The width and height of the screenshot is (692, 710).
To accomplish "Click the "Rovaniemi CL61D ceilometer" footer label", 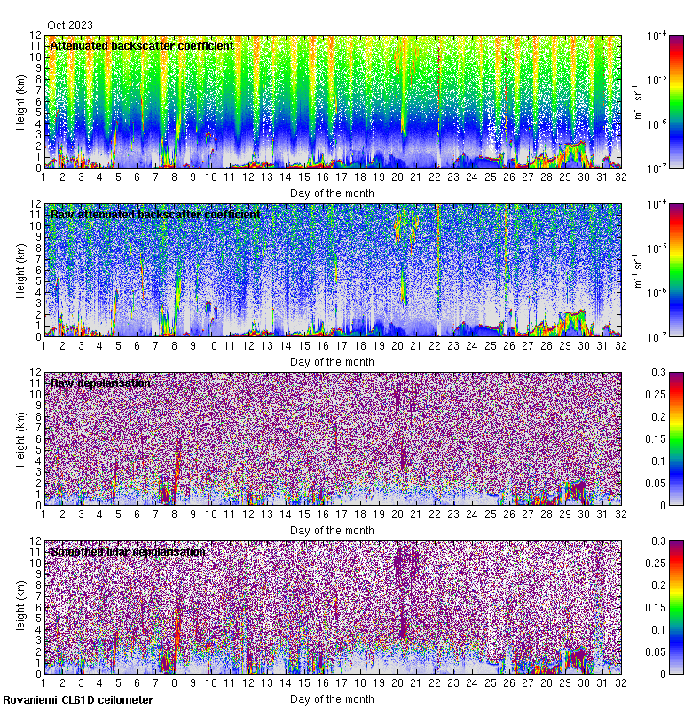I will coord(77,700).
